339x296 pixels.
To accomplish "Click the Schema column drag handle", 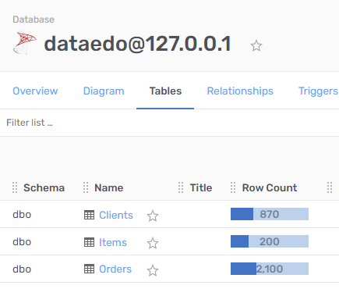I will [x=15, y=187].
